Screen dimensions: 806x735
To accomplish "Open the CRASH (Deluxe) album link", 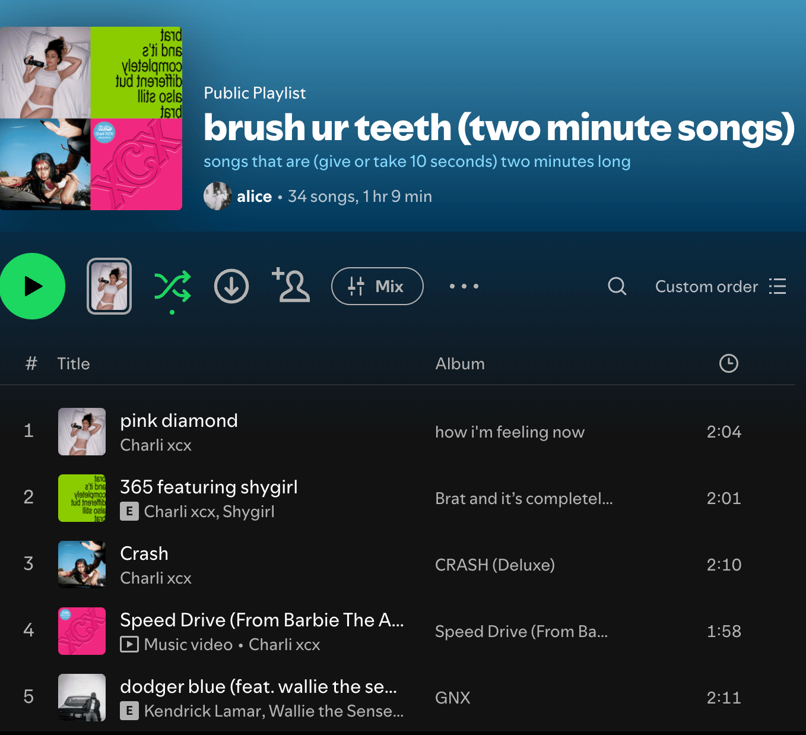I will point(495,565).
